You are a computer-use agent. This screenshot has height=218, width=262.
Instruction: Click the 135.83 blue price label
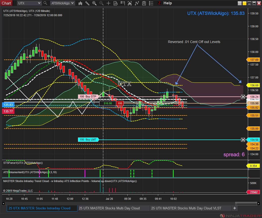click(x=8, y=105)
